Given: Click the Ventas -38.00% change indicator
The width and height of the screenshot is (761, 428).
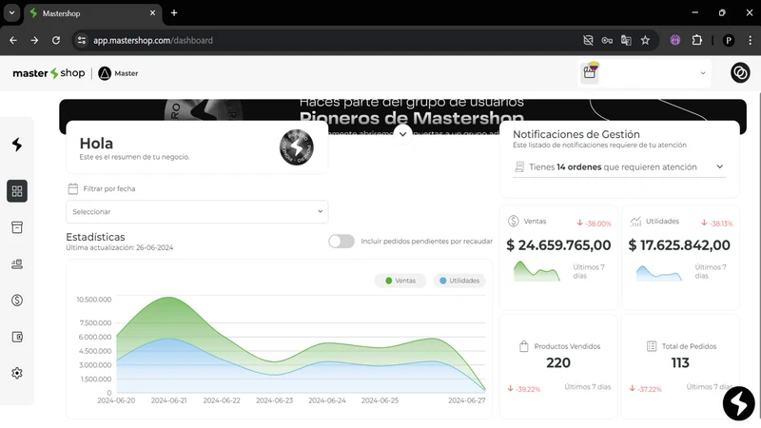Looking at the screenshot, I should [594, 224].
